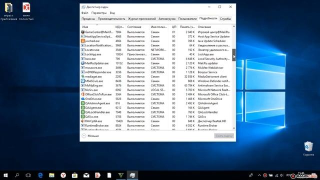
Task: Click the QAAgent.exe green icon
Action: pos(82,108)
